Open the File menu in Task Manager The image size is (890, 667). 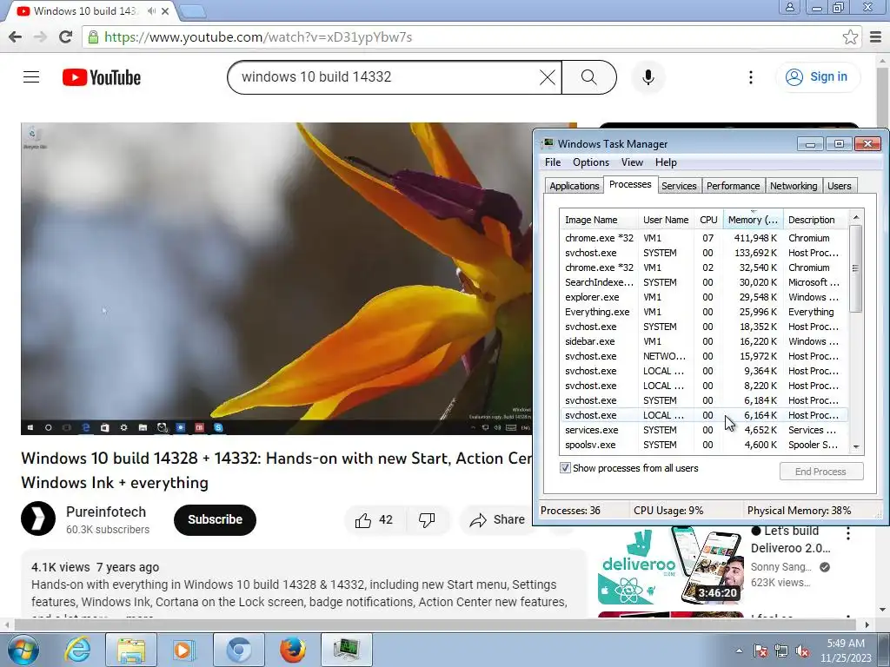[x=553, y=162]
